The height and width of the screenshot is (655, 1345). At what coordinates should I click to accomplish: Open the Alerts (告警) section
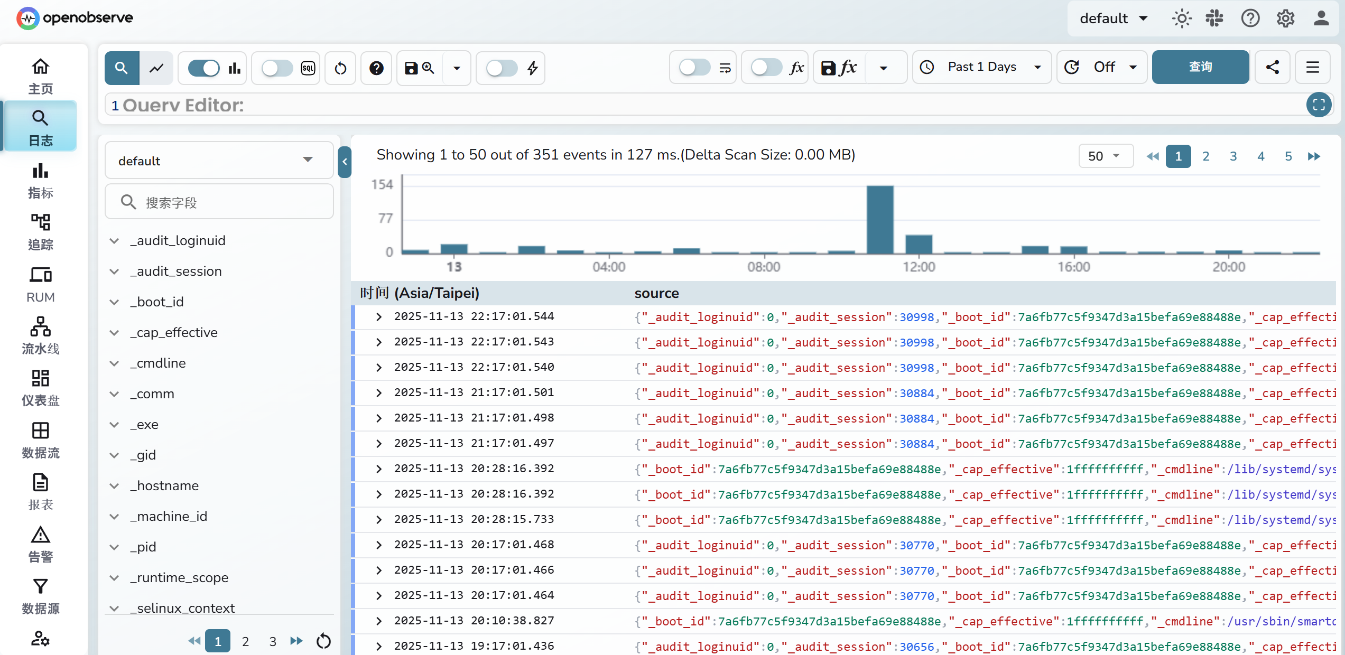click(x=40, y=544)
